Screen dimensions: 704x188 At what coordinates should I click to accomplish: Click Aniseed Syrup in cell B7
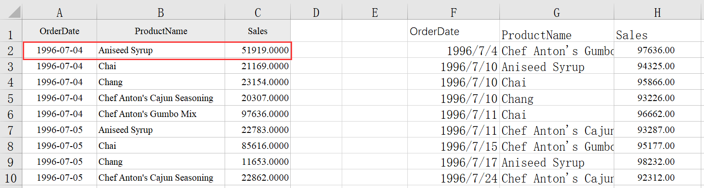(x=125, y=130)
